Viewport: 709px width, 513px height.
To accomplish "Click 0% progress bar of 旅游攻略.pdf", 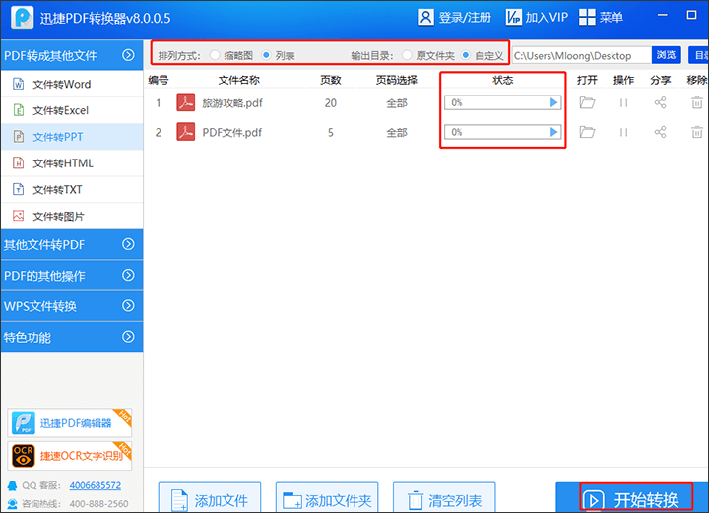I will click(x=503, y=102).
